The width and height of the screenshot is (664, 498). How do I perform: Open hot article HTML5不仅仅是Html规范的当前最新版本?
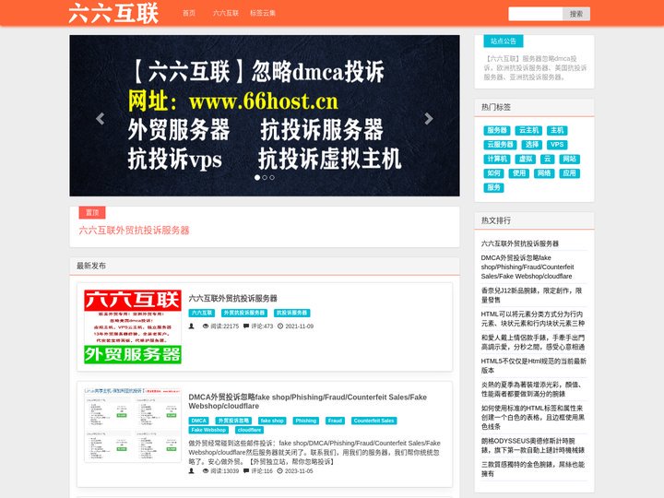[x=534, y=365]
